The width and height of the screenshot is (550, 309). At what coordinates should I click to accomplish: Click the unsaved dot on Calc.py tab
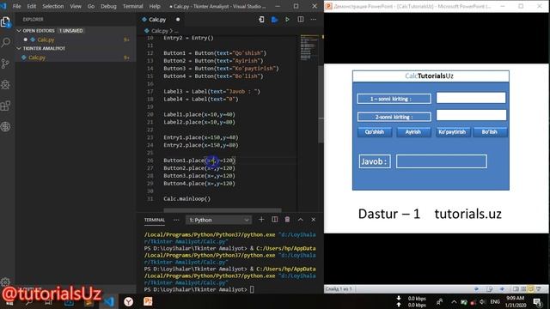[178, 20]
